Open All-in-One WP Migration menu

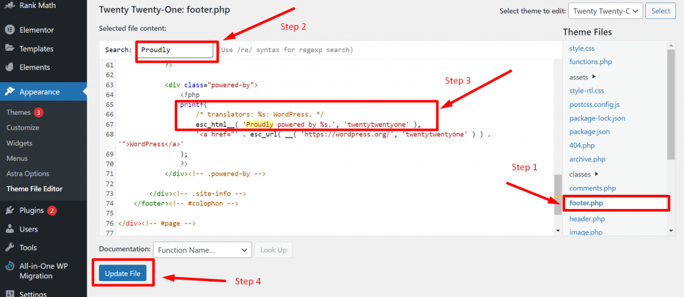click(x=43, y=271)
